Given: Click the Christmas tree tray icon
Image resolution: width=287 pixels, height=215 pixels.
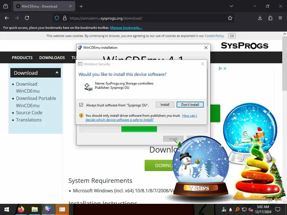Looking at the screenshot, I should click(224, 209).
